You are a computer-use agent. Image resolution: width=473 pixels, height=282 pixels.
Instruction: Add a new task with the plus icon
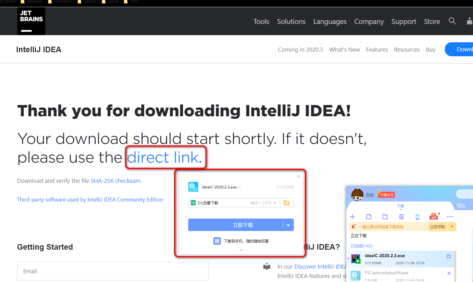pyautogui.click(x=352, y=217)
